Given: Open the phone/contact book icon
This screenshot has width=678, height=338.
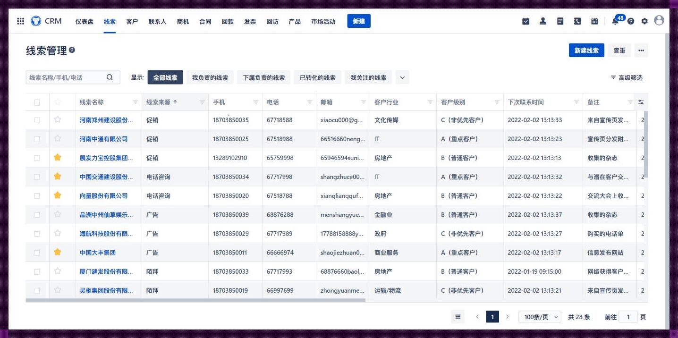Looking at the screenshot, I should (x=577, y=21).
